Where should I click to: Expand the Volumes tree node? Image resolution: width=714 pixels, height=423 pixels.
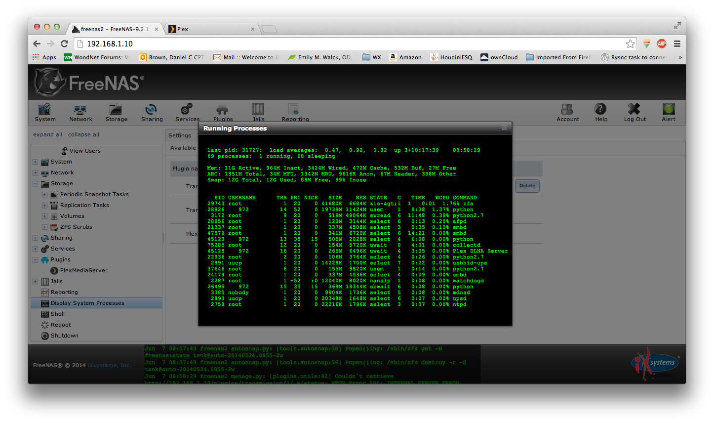(x=45, y=216)
